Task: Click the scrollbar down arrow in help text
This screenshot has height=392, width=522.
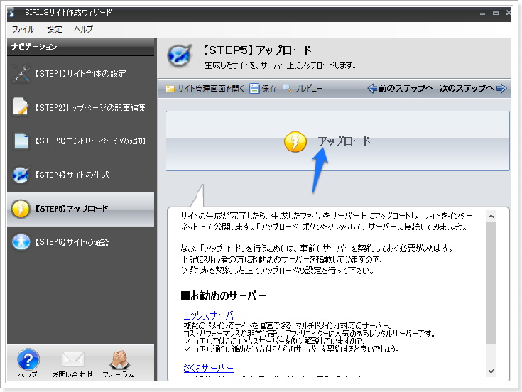Action: coord(491,371)
